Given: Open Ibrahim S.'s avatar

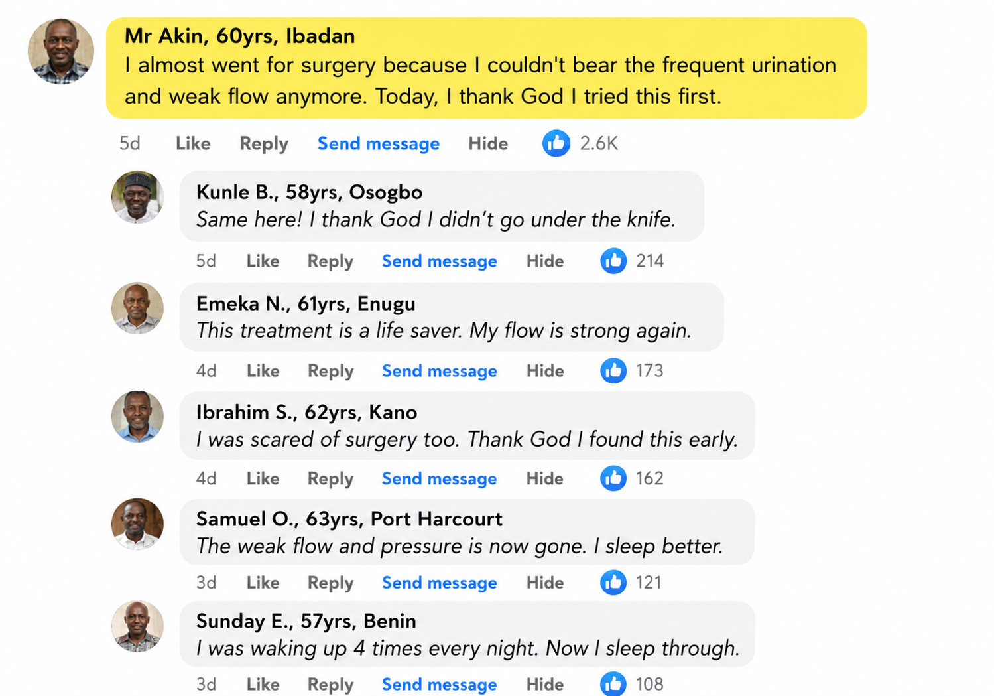Looking at the screenshot, I should pos(137,417).
